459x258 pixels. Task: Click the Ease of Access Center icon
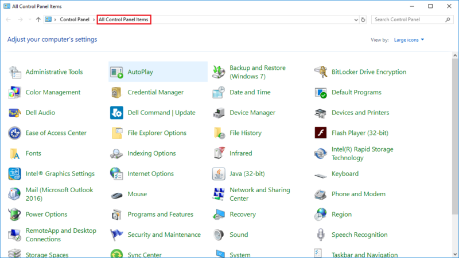click(x=15, y=133)
